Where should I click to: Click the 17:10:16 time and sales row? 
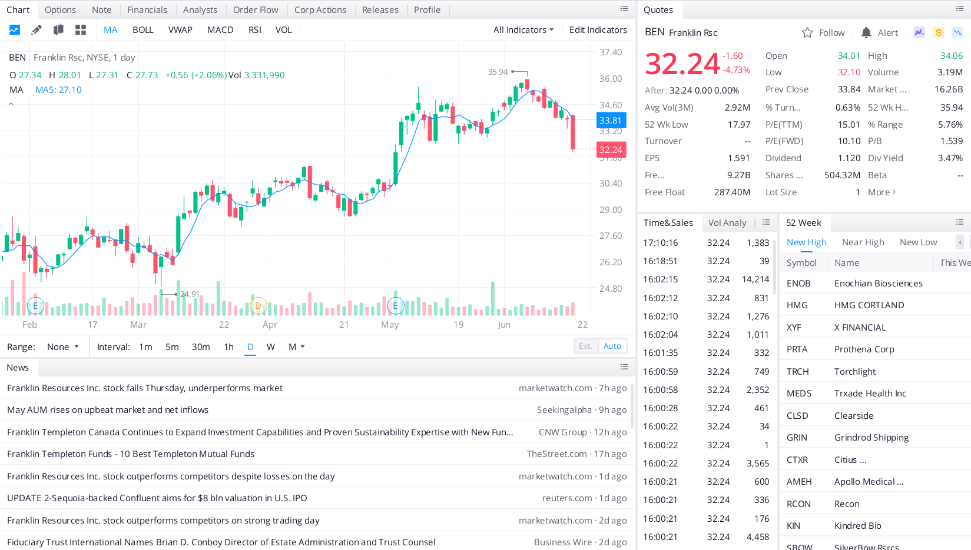click(706, 243)
